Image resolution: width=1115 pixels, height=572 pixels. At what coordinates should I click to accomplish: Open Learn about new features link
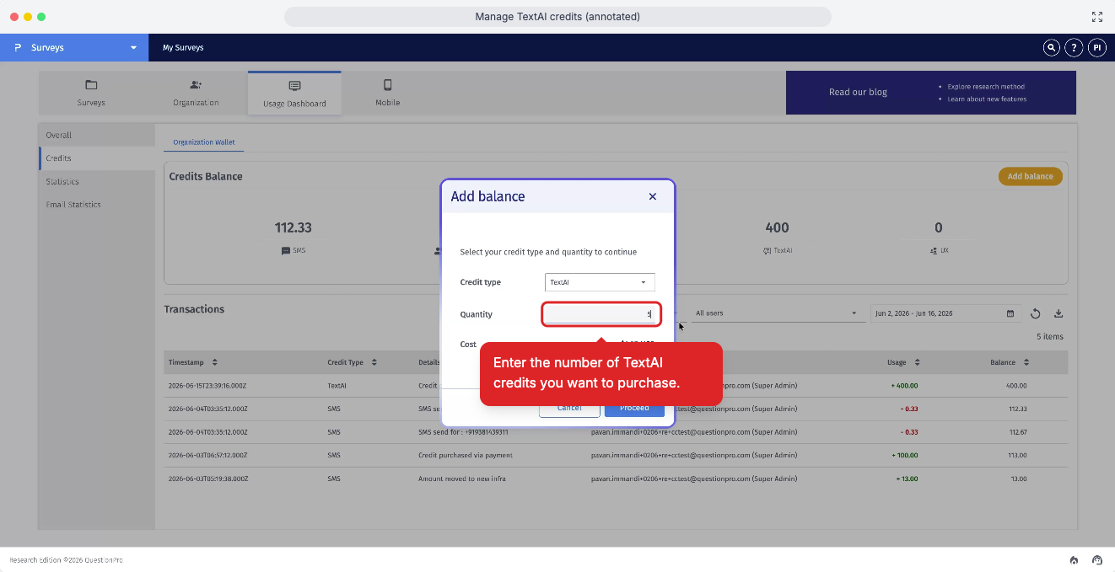(x=987, y=99)
